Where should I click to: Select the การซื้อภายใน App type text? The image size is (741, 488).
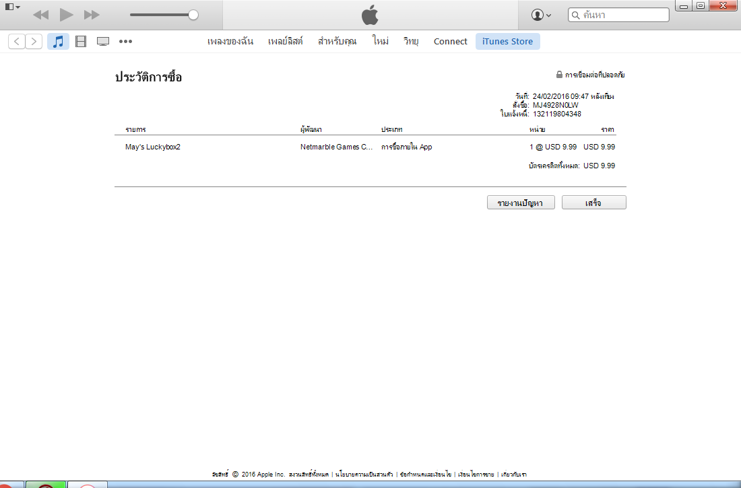406,147
